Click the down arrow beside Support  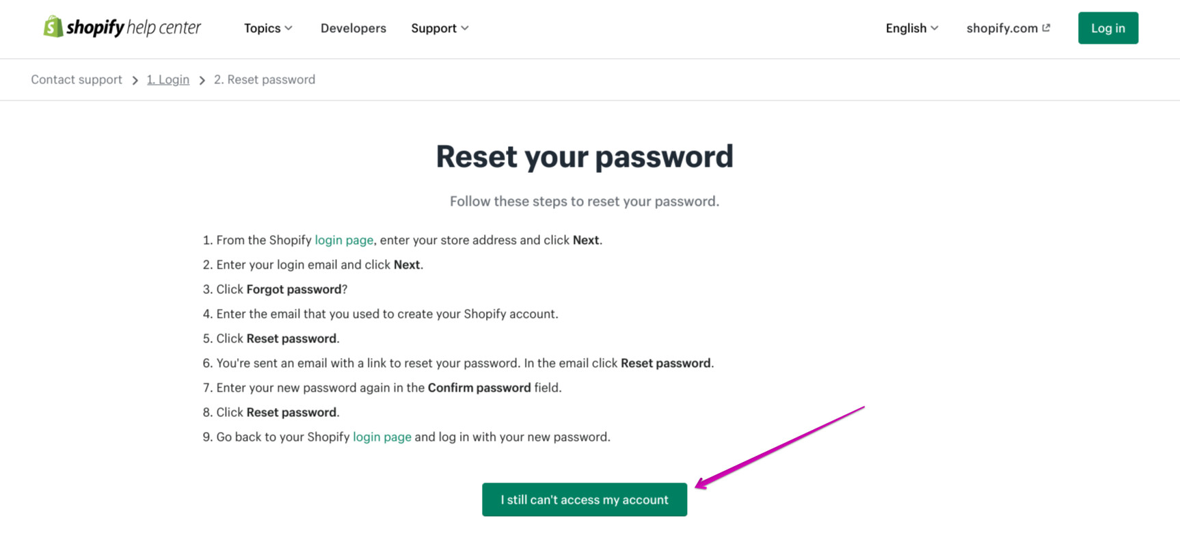coord(465,28)
